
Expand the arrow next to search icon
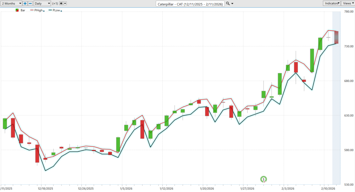pyautogui.click(x=232, y=3)
